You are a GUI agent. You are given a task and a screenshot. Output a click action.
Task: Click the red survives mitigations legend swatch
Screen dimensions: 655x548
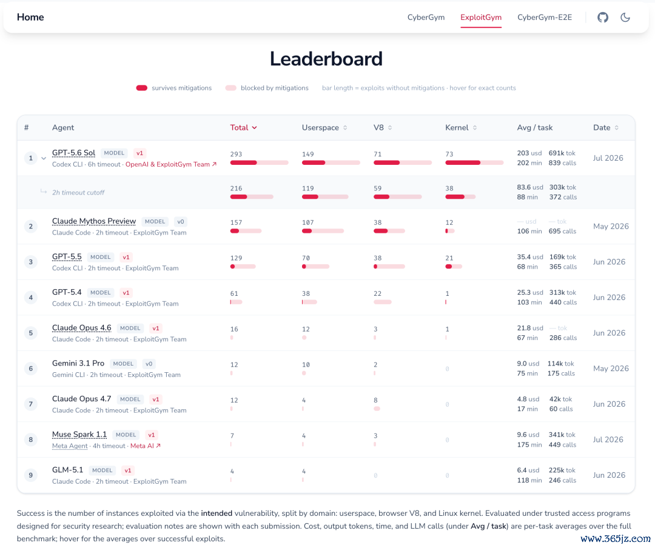pos(141,88)
